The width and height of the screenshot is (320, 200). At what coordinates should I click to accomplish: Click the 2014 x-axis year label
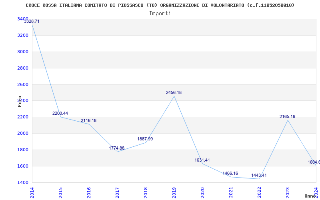[32, 193]
